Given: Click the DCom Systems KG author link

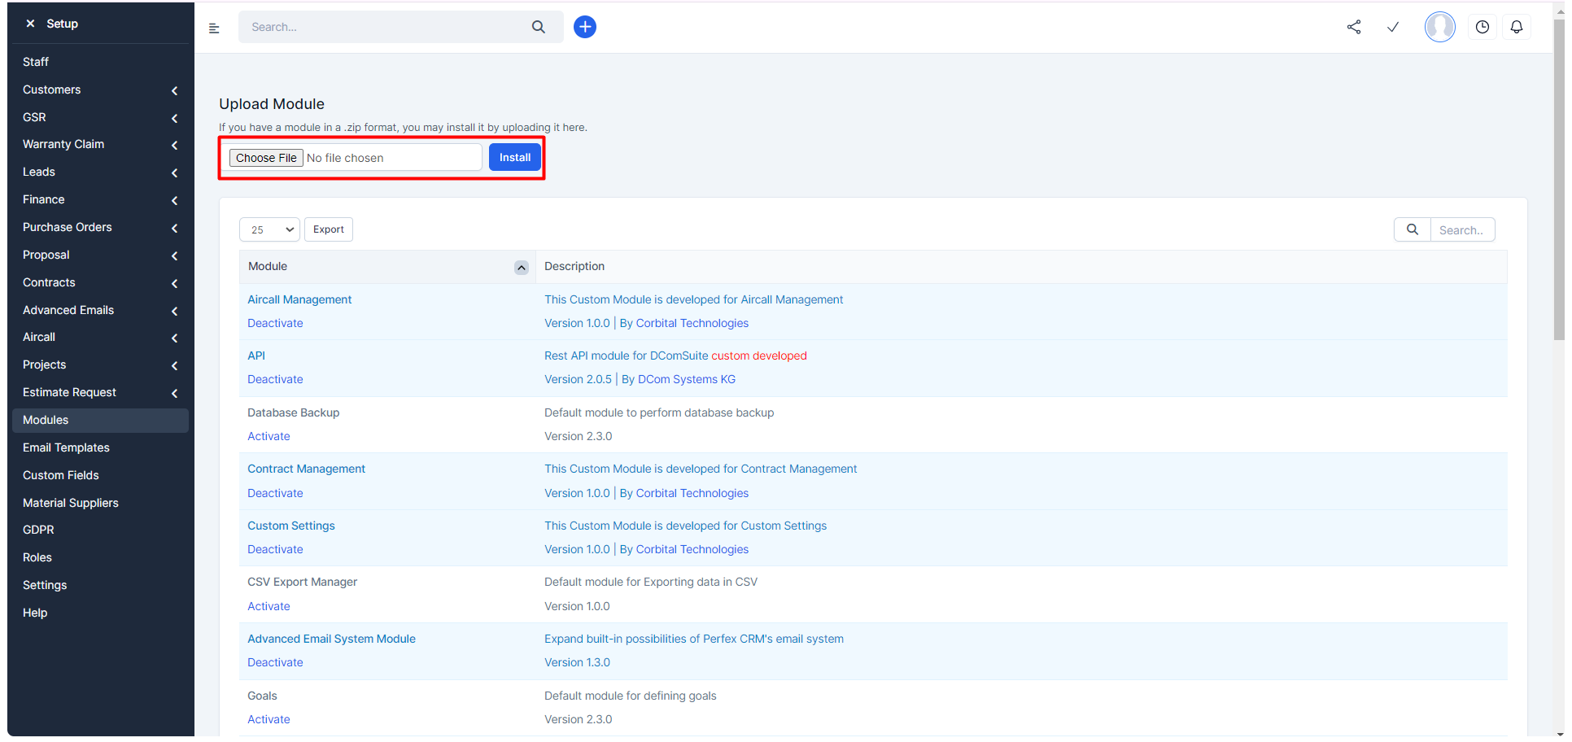Looking at the screenshot, I should tap(687, 379).
